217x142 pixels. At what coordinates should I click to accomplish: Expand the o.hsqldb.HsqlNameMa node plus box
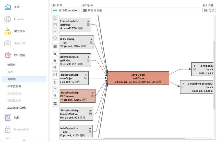183,87
